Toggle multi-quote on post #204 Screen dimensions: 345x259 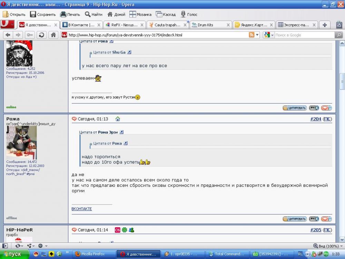tap(314, 219)
